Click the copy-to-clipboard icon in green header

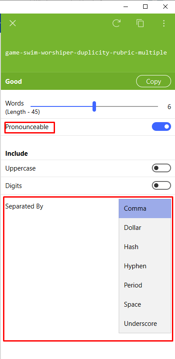(140, 23)
